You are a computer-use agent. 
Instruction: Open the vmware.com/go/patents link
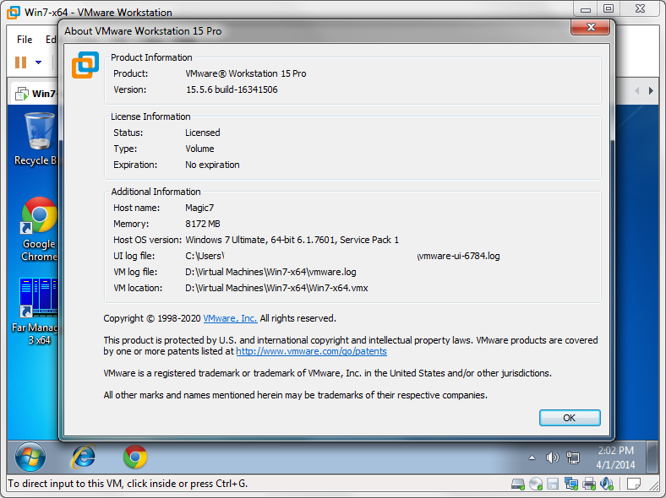[x=311, y=351]
